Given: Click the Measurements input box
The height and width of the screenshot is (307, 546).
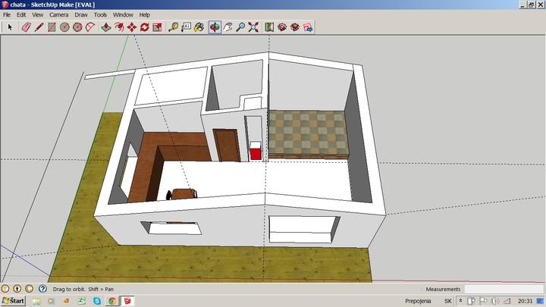Looking at the screenshot, I should (502, 289).
